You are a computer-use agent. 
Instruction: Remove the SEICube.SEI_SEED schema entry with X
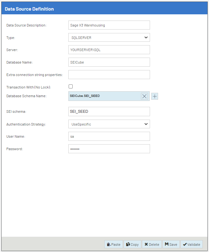pyautogui.click(x=144, y=96)
